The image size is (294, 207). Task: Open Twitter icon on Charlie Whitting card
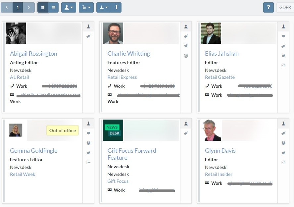186,46
